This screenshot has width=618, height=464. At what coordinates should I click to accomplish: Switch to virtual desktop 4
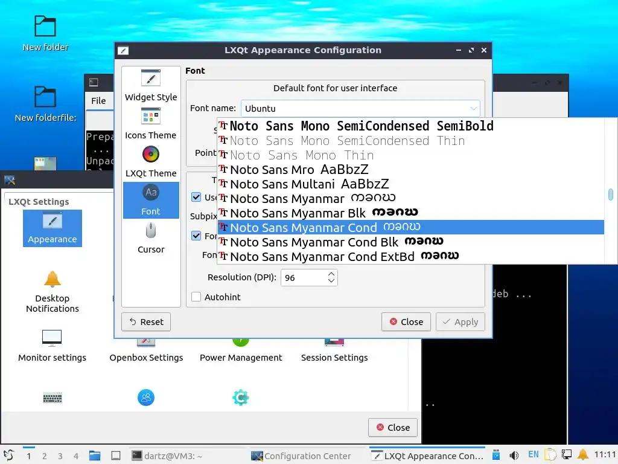[x=76, y=456]
